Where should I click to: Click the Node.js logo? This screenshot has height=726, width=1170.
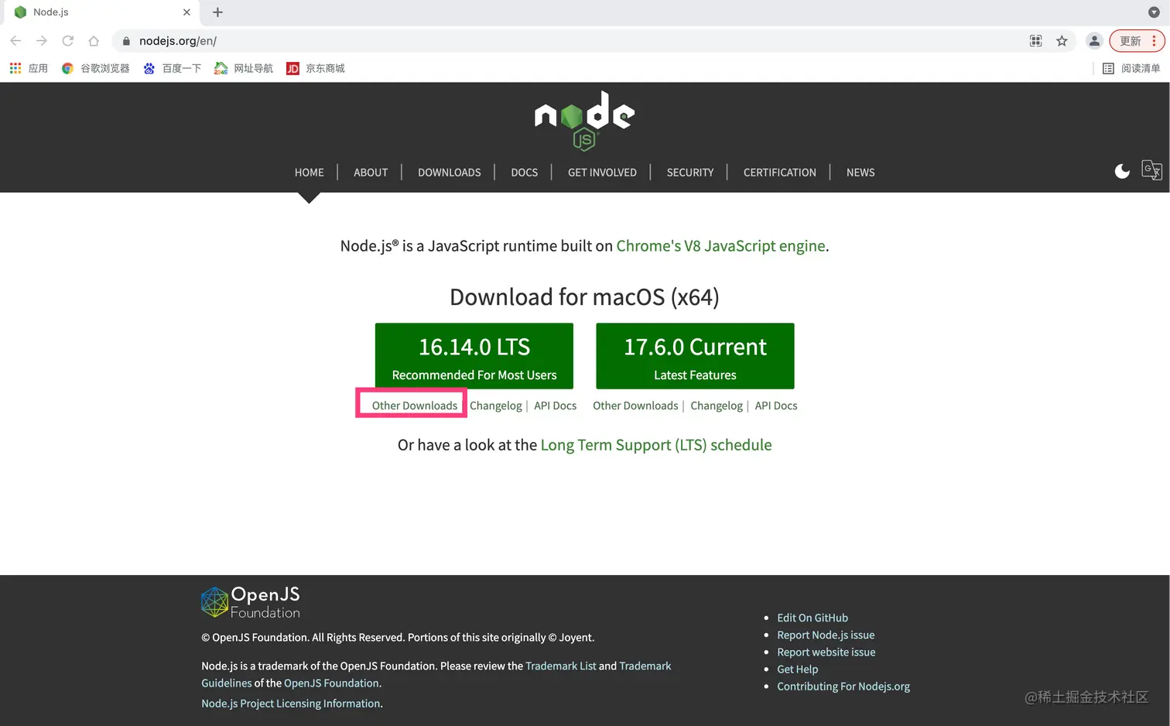tap(584, 121)
